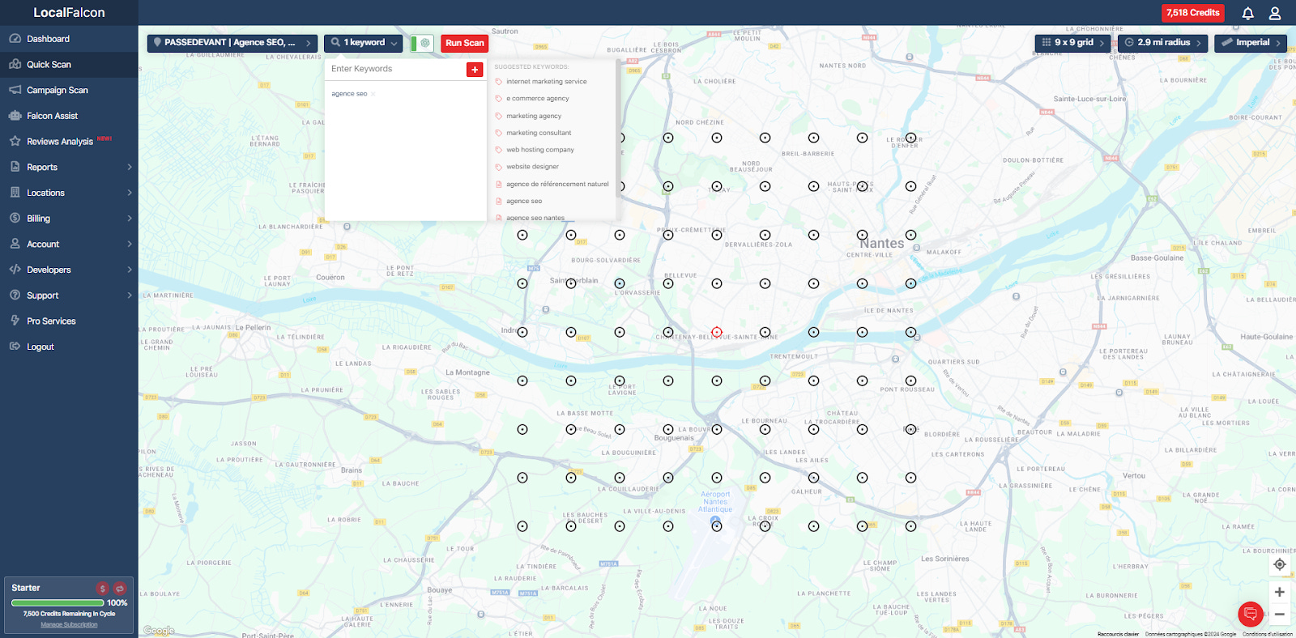Select suggestion 'e commerce agency'
Screen dimensions: 1296x638
(538, 99)
